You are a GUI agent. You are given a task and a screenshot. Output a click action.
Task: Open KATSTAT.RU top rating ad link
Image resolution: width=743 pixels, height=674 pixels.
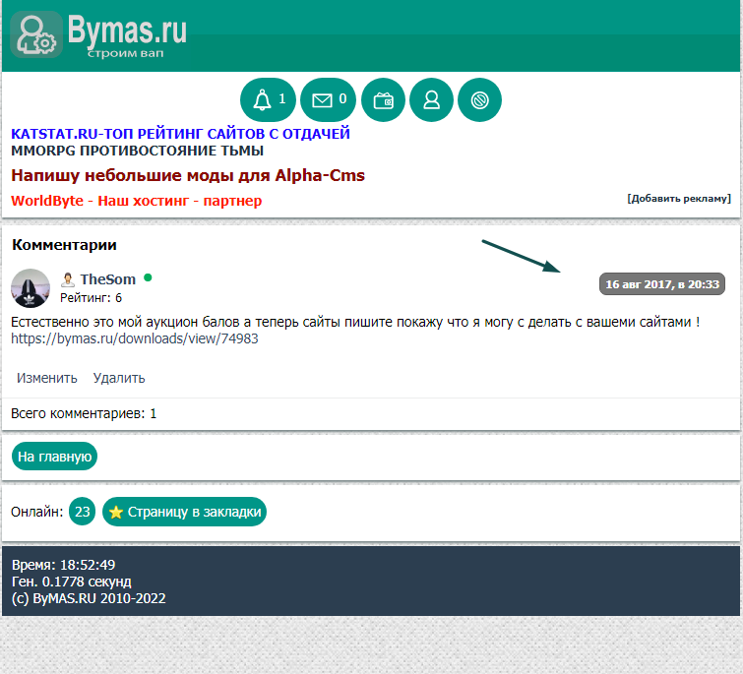click(x=180, y=133)
